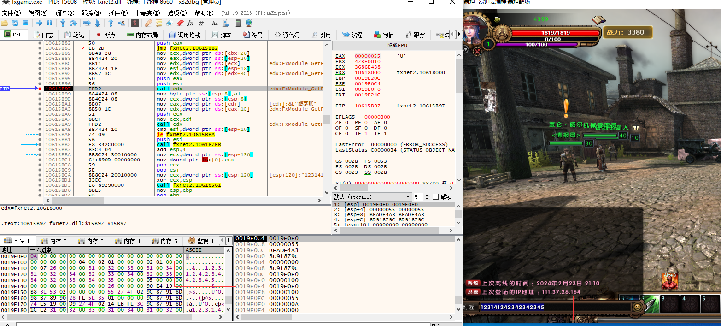Open the 插件(P) menu
Viewport: 721px width, 326px height.
(x=118, y=13)
